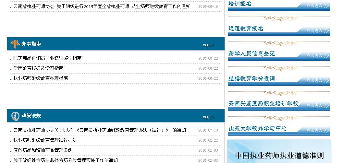342x163 pixels.
Task: Open 执业药师继续教育管理试行办法 link
Action: [45, 140]
